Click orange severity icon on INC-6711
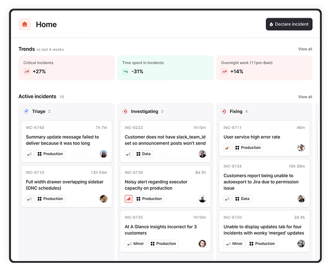The image size is (331, 263). click(227, 148)
